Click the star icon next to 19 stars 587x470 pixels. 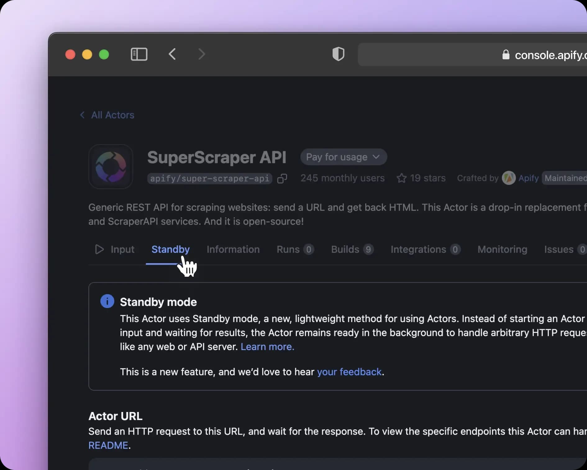click(401, 178)
